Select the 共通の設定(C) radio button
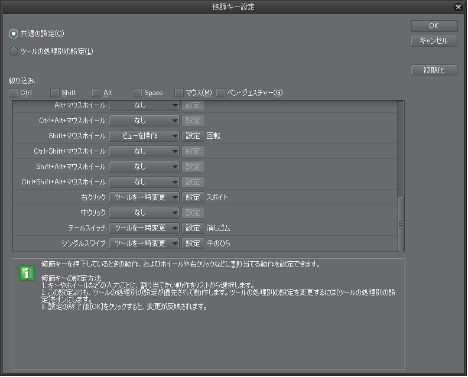The image size is (468, 377). coord(14,34)
